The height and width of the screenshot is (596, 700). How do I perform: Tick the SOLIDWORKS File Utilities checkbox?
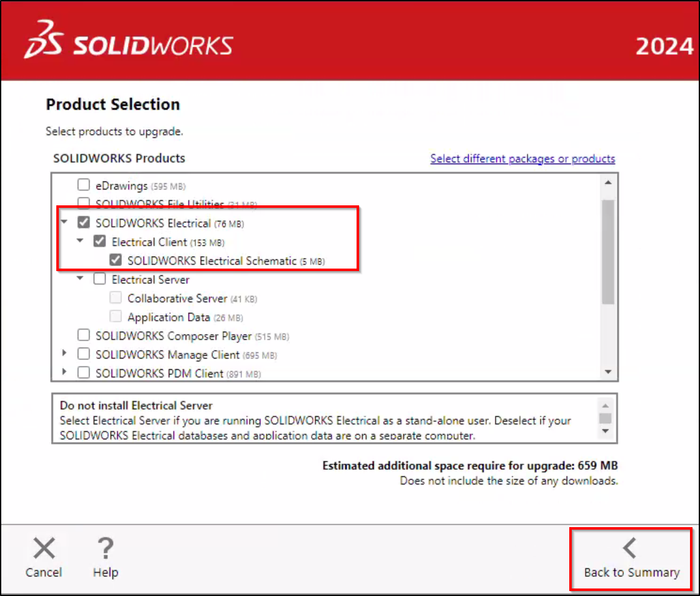83,203
